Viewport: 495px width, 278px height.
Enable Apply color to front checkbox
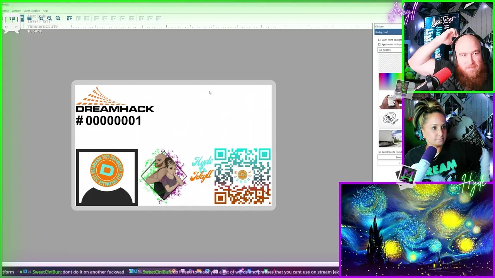pyautogui.click(x=379, y=44)
